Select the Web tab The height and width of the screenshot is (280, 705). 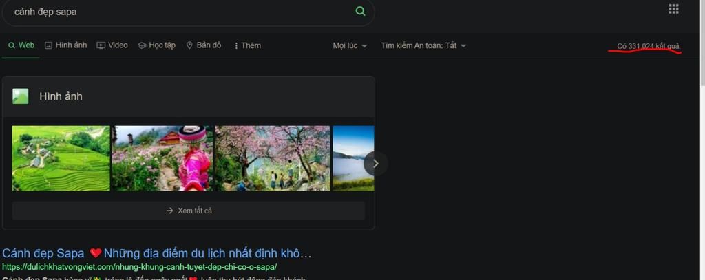(21, 45)
